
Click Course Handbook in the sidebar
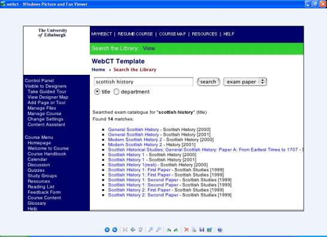point(47,154)
